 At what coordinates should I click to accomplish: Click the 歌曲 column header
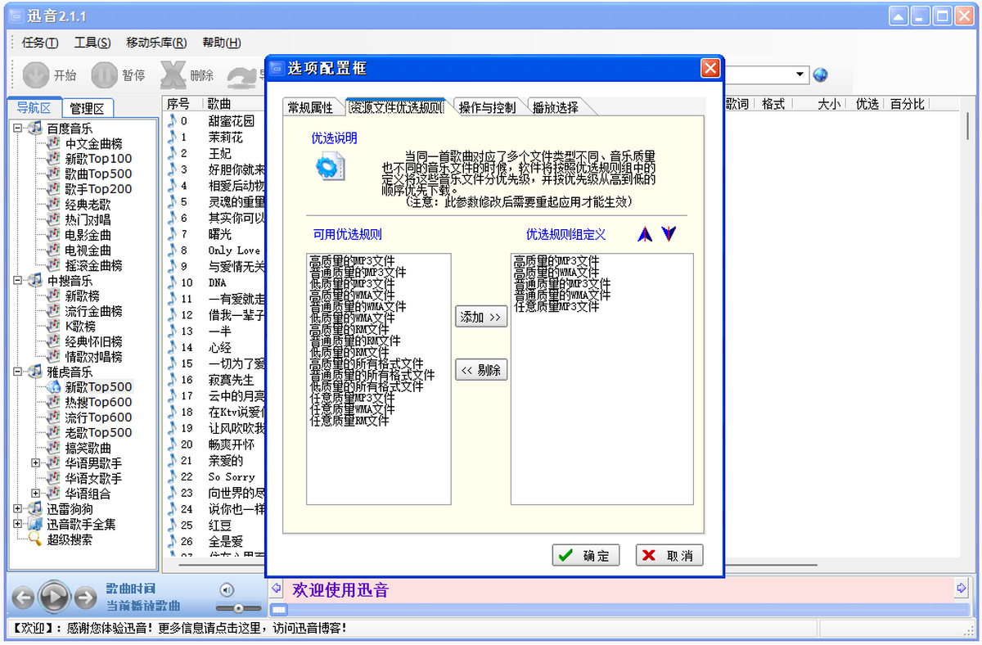233,104
